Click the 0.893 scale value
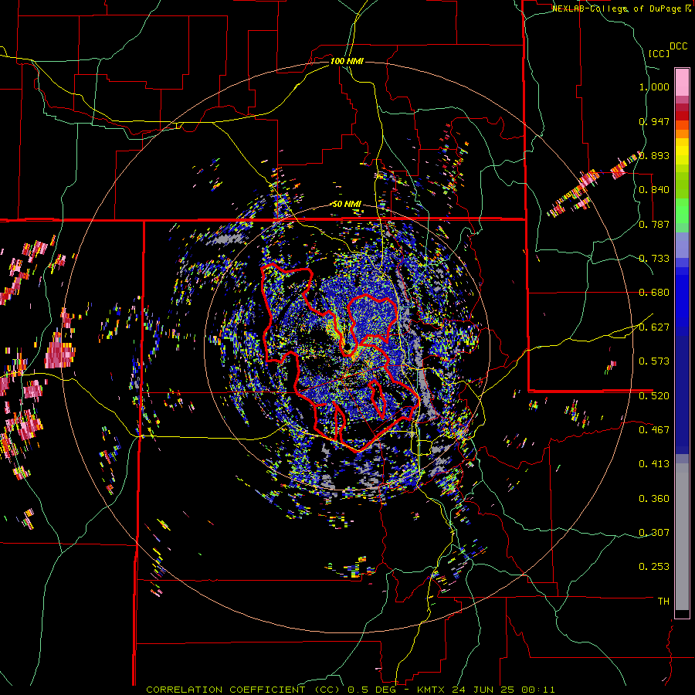The height and width of the screenshot is (695, 695). click(654, 155)
